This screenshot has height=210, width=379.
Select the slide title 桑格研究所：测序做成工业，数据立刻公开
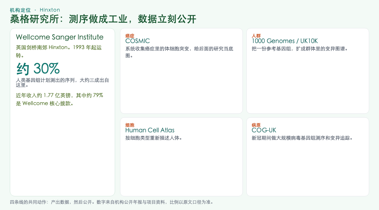(x=103, y=19)
